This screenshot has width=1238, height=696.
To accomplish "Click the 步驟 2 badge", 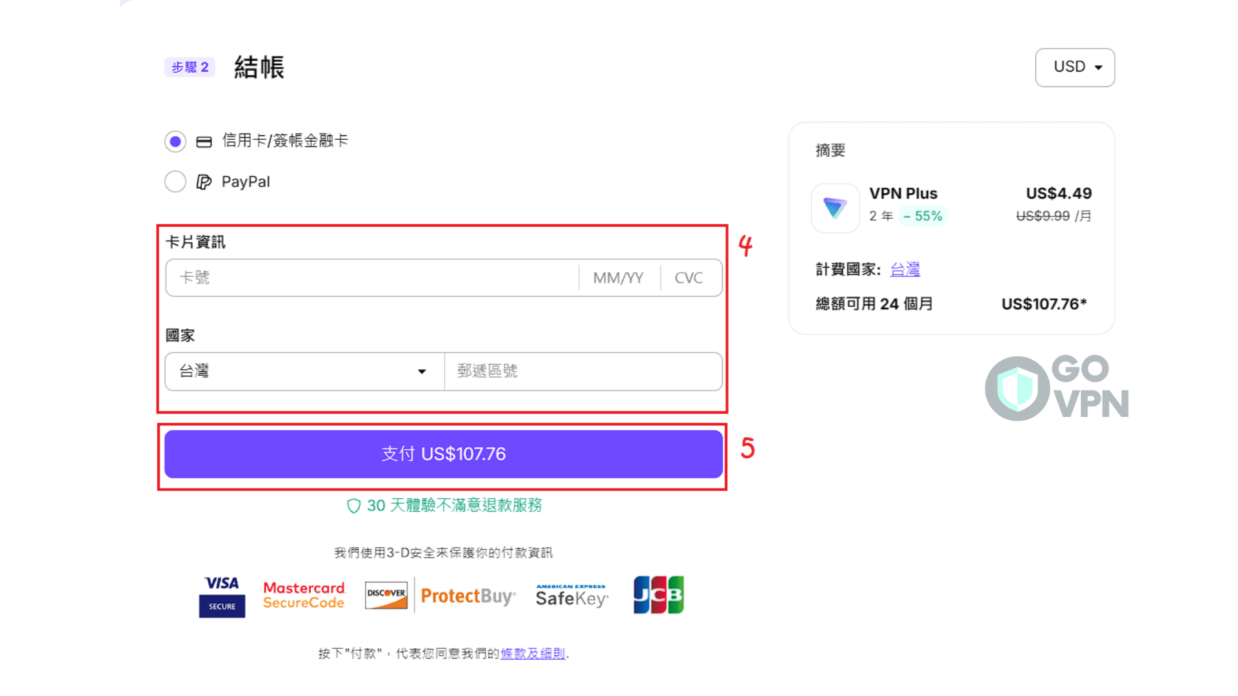I will click(190, 67).
